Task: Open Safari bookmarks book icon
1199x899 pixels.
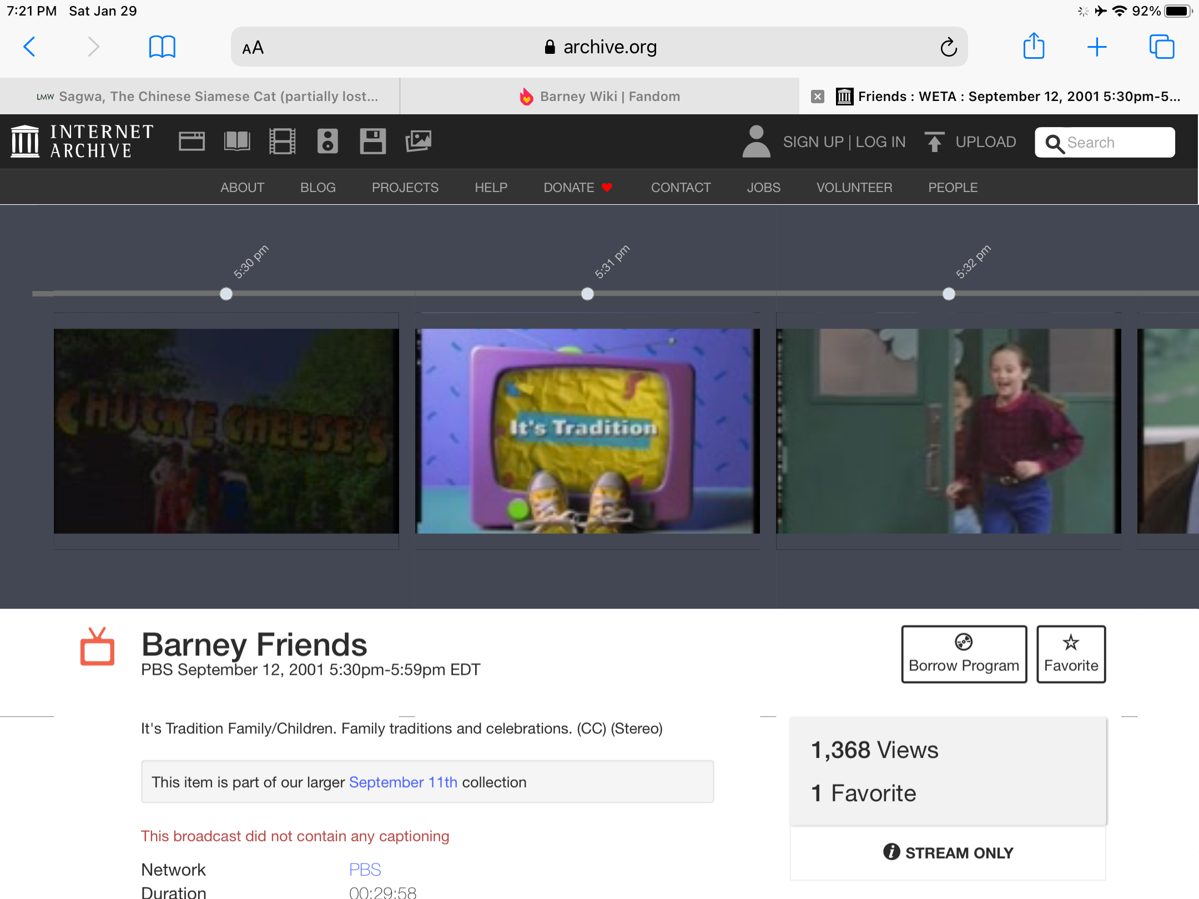Action: click(x=162, y=47)
